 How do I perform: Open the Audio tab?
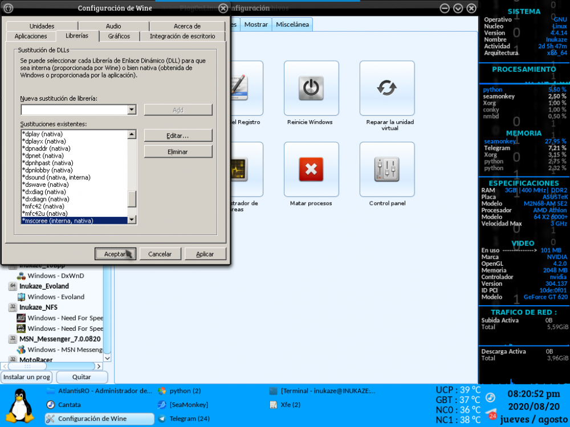tap(113, 26)
